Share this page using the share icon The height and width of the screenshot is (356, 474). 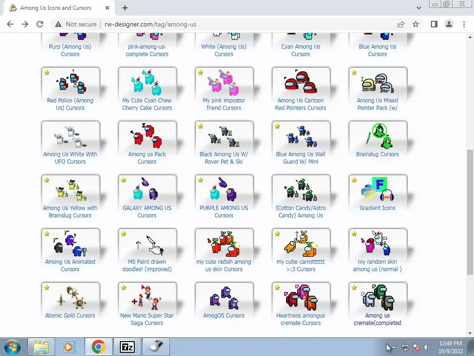[x=401, y=24]
